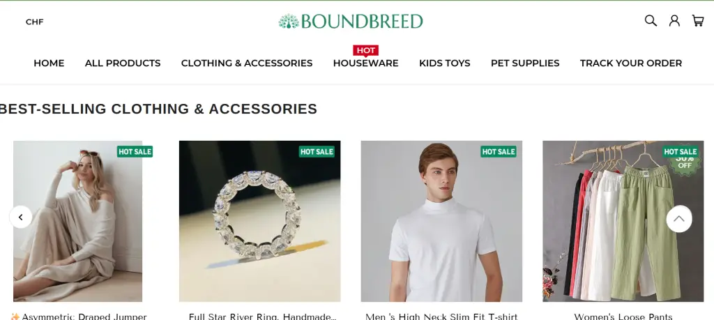Open the Full Star River Ring image
The width and height of the screenshot is (714, 320).
[259, 221]
